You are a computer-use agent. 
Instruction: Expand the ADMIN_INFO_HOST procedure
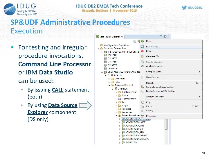pyautogui.click(x=120, y=122)
